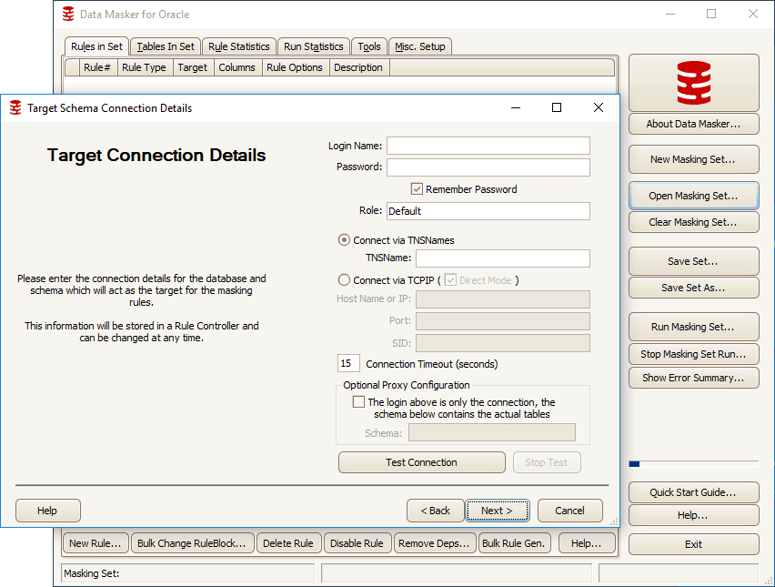Click the progress bar in right sidebar

pos(693,464)
